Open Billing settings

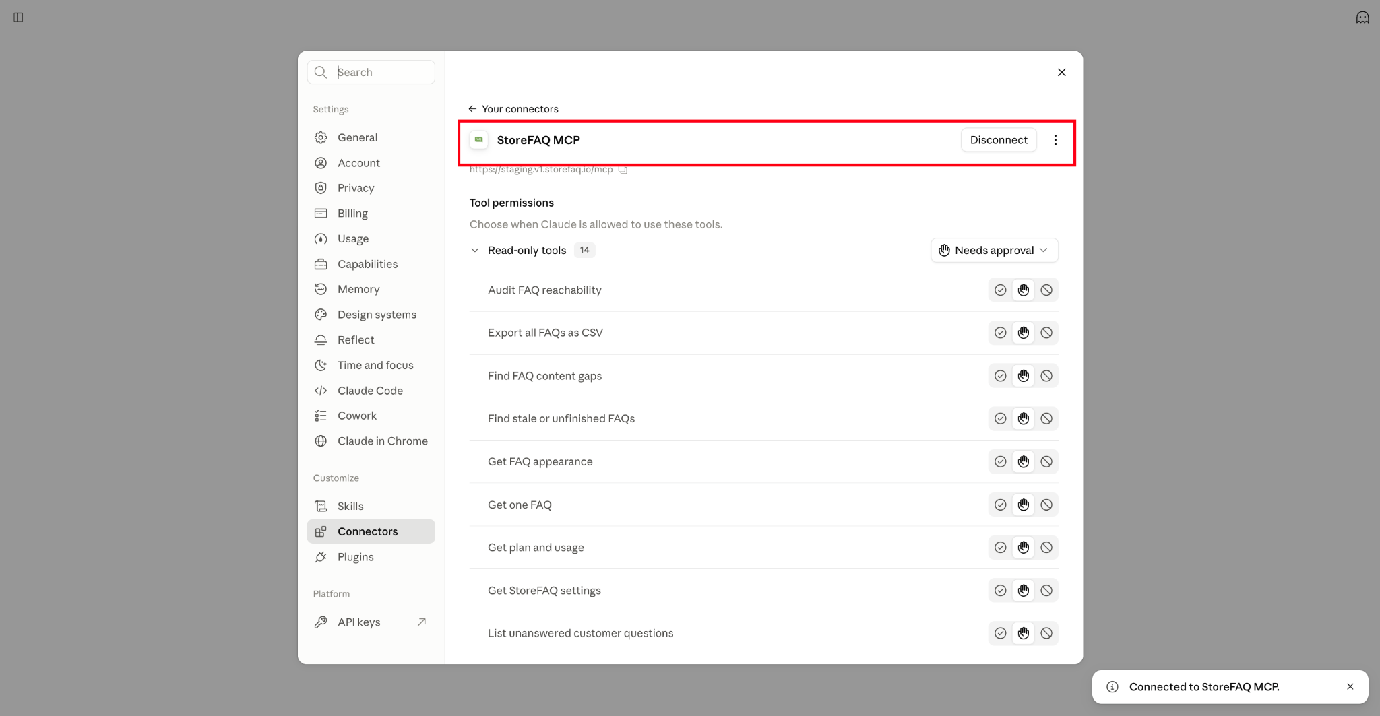371,214
